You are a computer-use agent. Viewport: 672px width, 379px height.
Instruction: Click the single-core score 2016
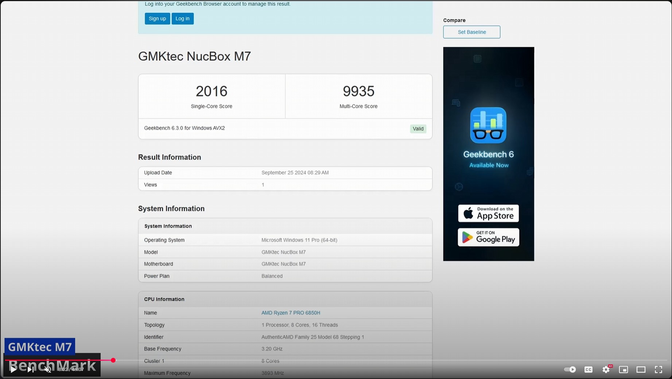pos(211,91)
